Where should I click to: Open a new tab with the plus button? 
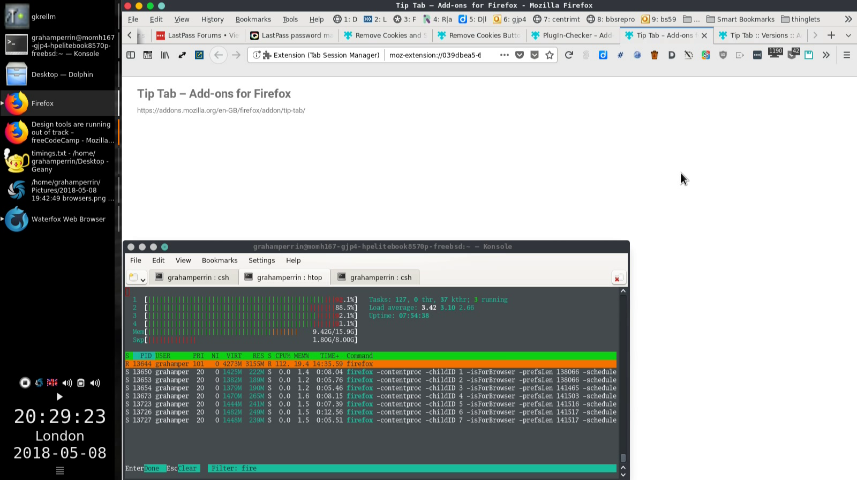[x=831, y=35]
